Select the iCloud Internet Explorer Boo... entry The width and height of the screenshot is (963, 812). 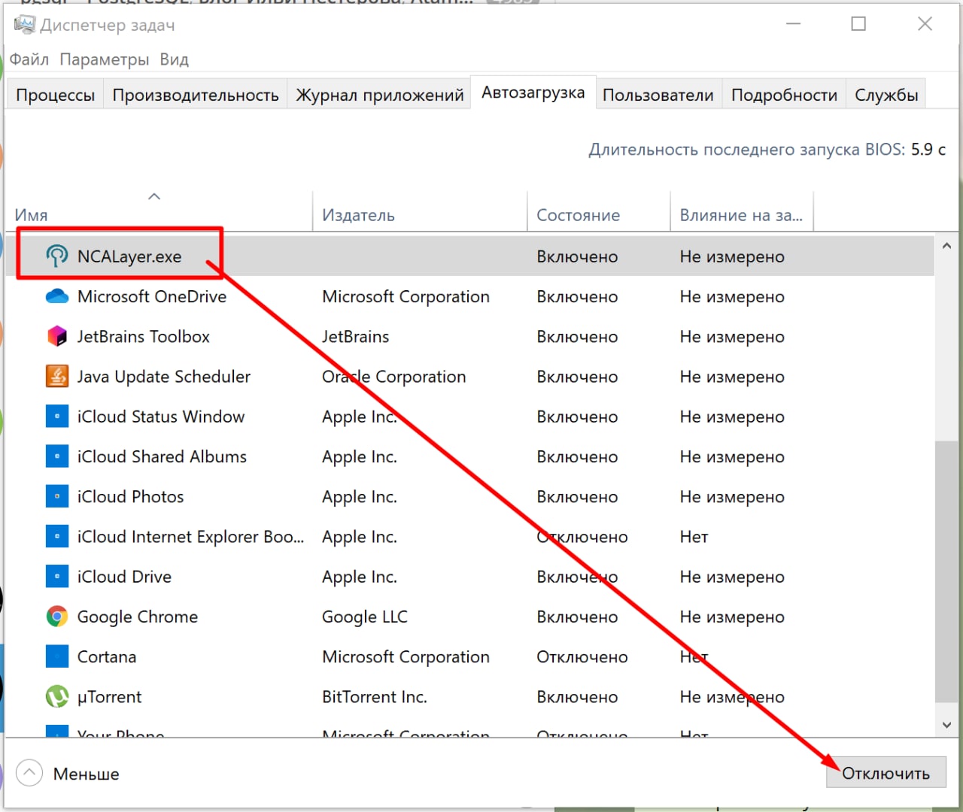tap(190, 536)
